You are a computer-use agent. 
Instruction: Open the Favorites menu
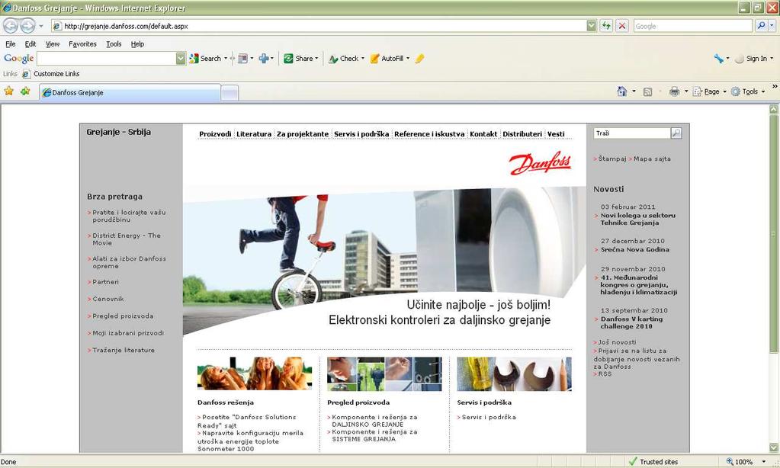(x=82, y=43)
